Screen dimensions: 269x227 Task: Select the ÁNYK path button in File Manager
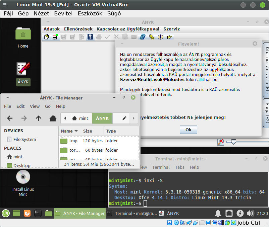(102, 118)
